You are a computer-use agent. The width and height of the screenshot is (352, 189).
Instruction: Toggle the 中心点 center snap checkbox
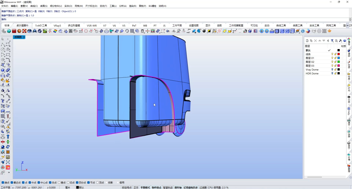(39, 182)
